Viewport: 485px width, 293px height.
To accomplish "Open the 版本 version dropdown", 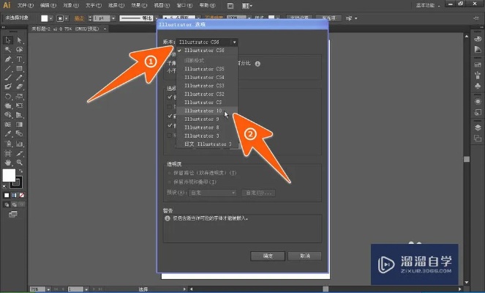I will coord(207,42).
